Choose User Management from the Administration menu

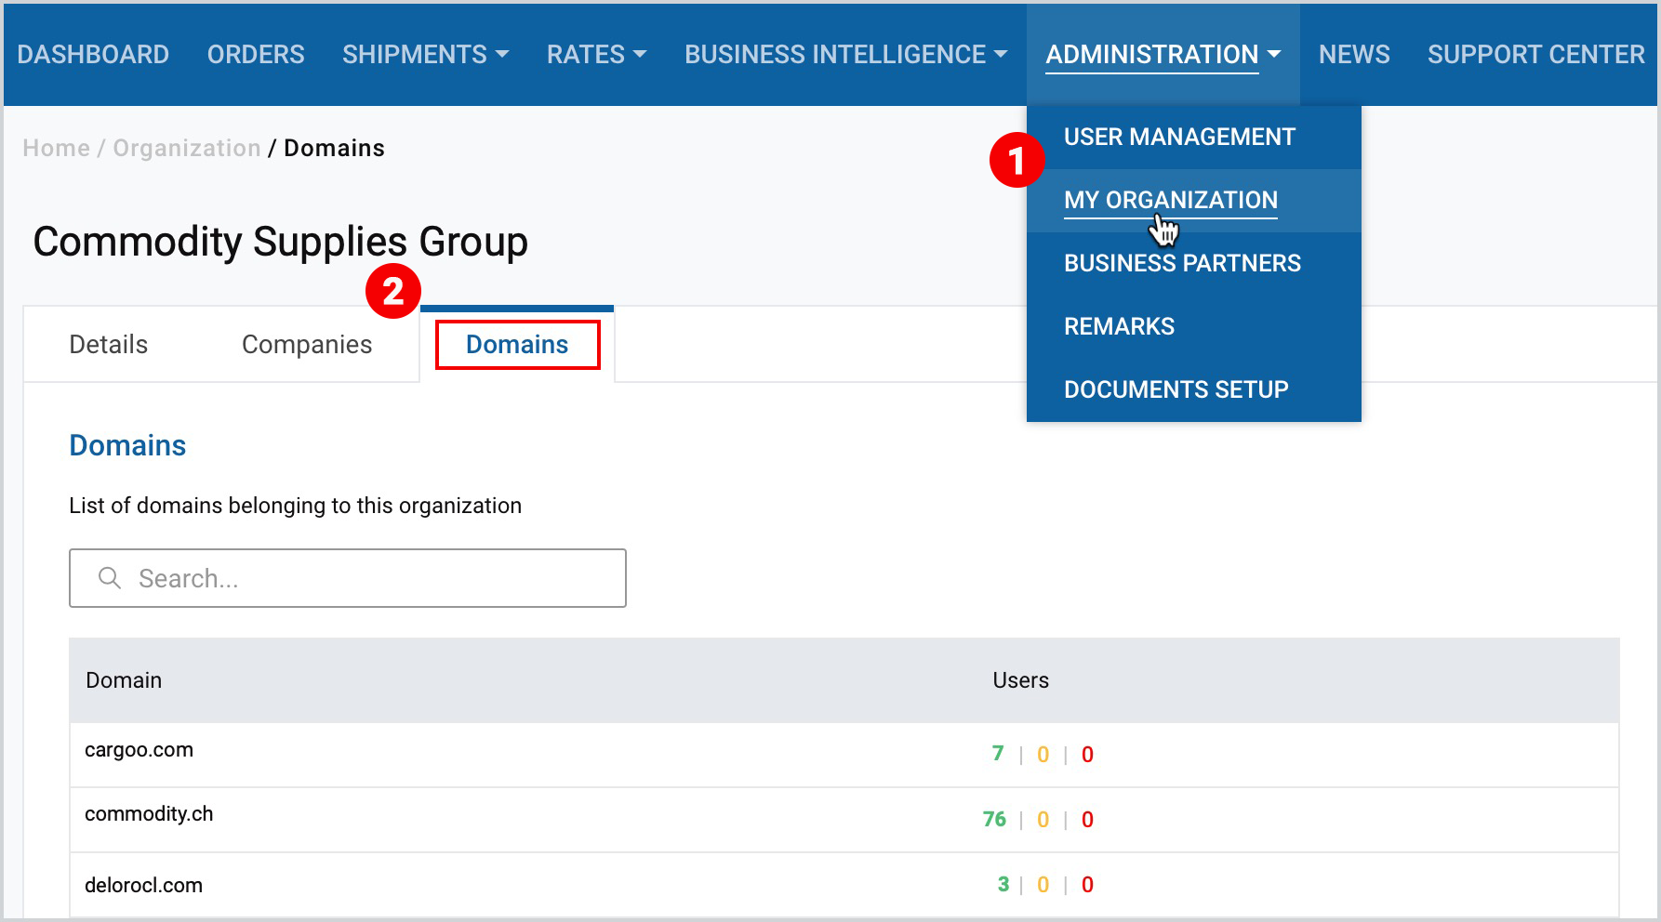(x=1179, y=137)
